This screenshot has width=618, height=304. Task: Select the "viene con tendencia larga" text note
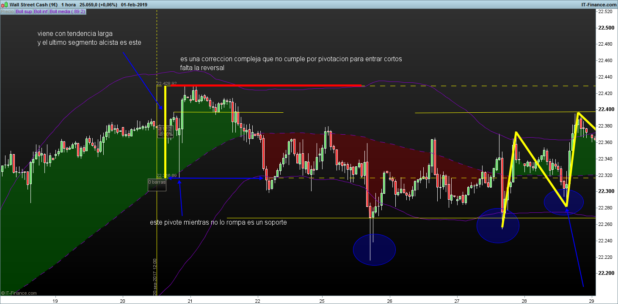click(x=75, y=33)
